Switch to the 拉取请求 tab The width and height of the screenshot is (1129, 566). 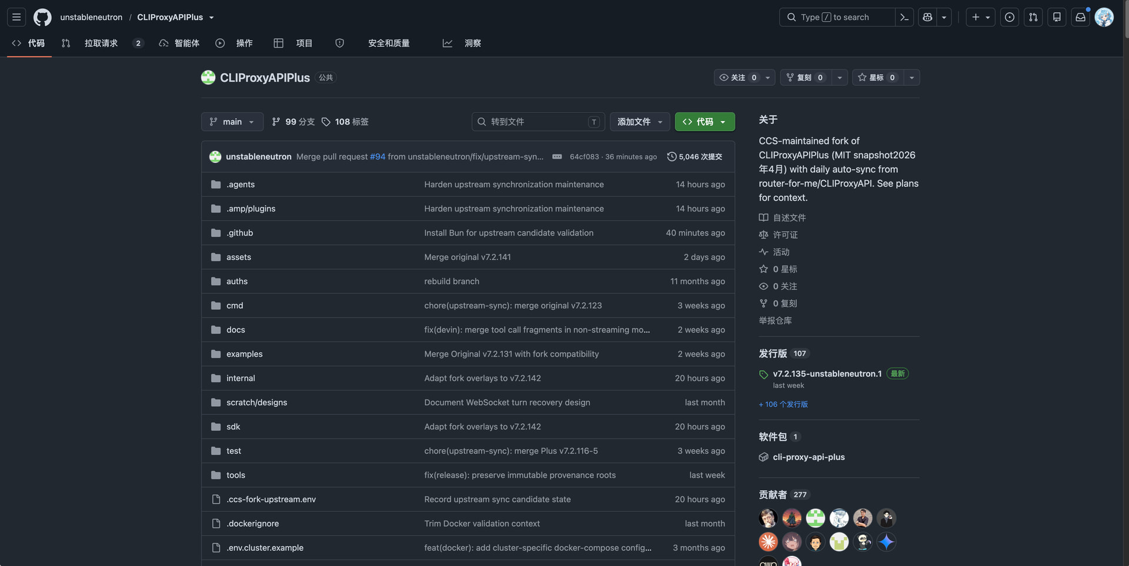tap(102, 43)
